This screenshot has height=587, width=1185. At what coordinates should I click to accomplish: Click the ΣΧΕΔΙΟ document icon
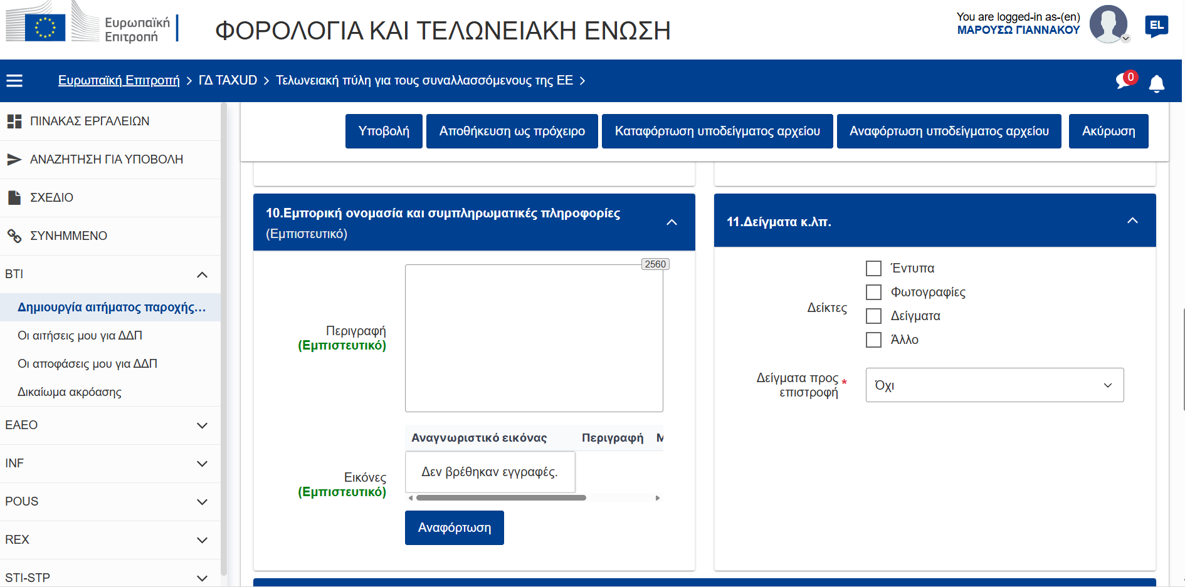coord(14,198)
